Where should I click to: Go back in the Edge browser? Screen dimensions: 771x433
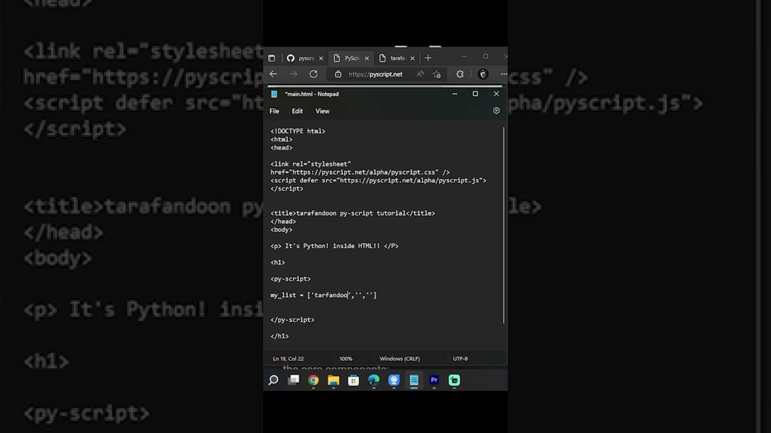coord(273,74)
